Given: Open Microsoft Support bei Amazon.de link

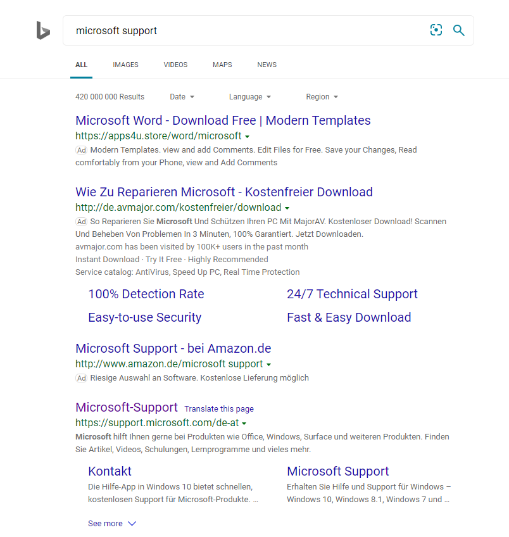Looking at the screenshot, I should (x=173, y=348).
